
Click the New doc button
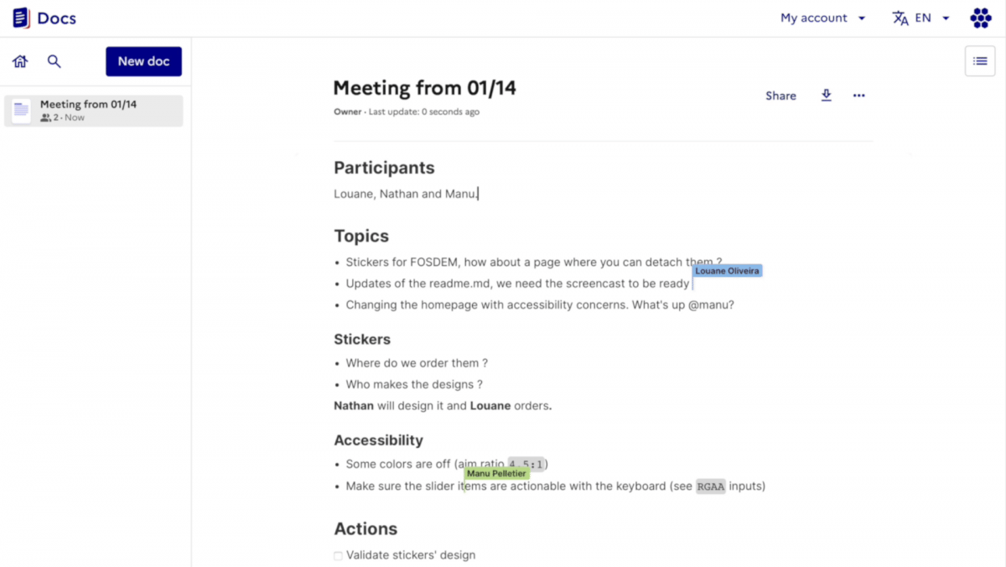point(143,61)
